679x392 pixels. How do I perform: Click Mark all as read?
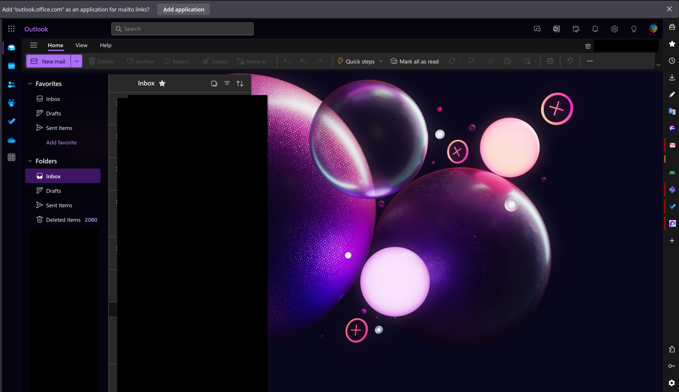(x=414, y=61)
